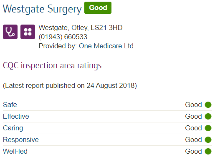Open the Effective rating row
This screenshot has height=157, width=215.
107,116
